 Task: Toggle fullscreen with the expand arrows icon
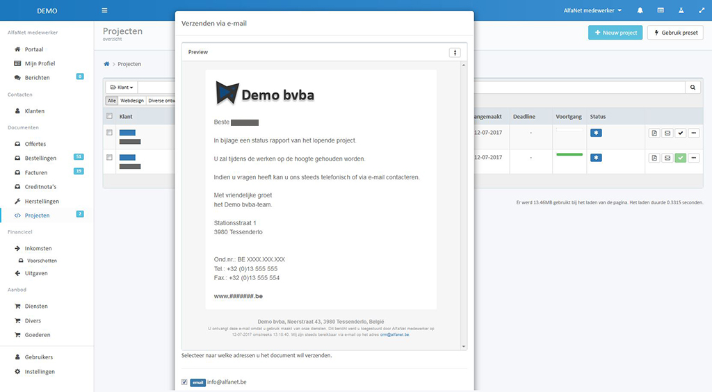coord(701,10)
